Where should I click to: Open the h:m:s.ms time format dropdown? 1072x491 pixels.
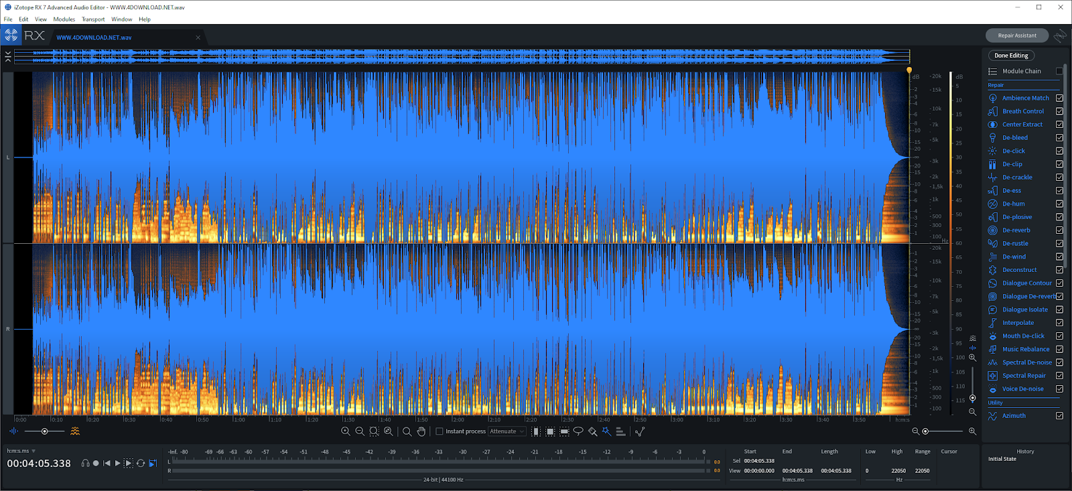tap(21, 451)
